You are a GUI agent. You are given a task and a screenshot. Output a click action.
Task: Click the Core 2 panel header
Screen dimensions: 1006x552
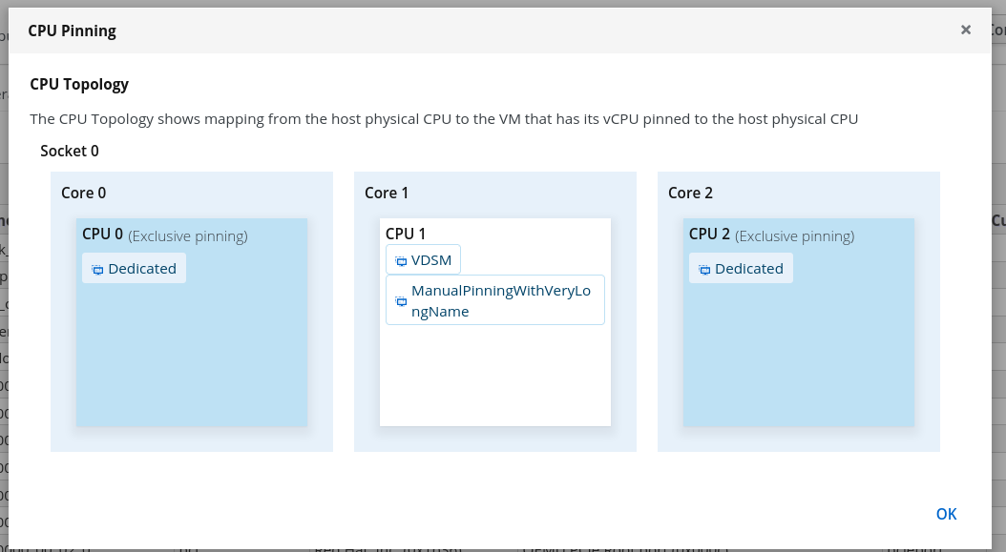click(690, 193)
